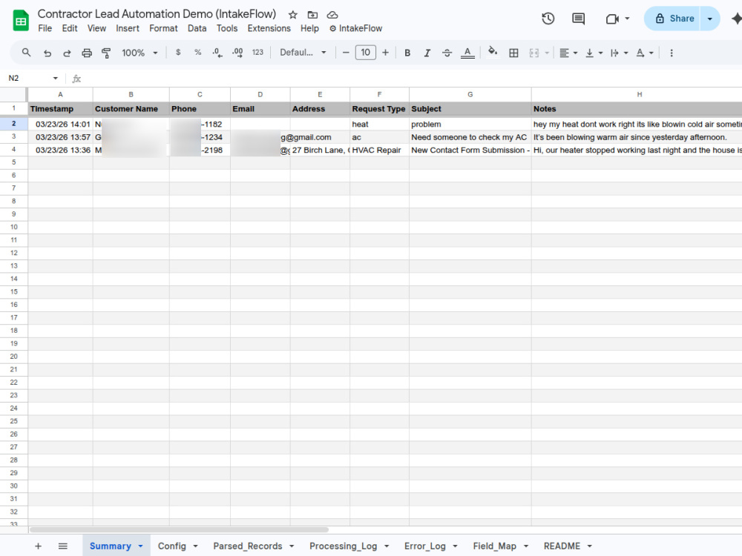Screen dimensions: 742x556
Task: Open the name box dropdown arrow
Action: point(56,78)
